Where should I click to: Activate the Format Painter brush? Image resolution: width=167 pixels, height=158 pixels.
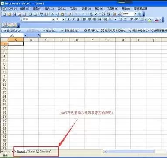pyautogui.click(x=70, y=14)
